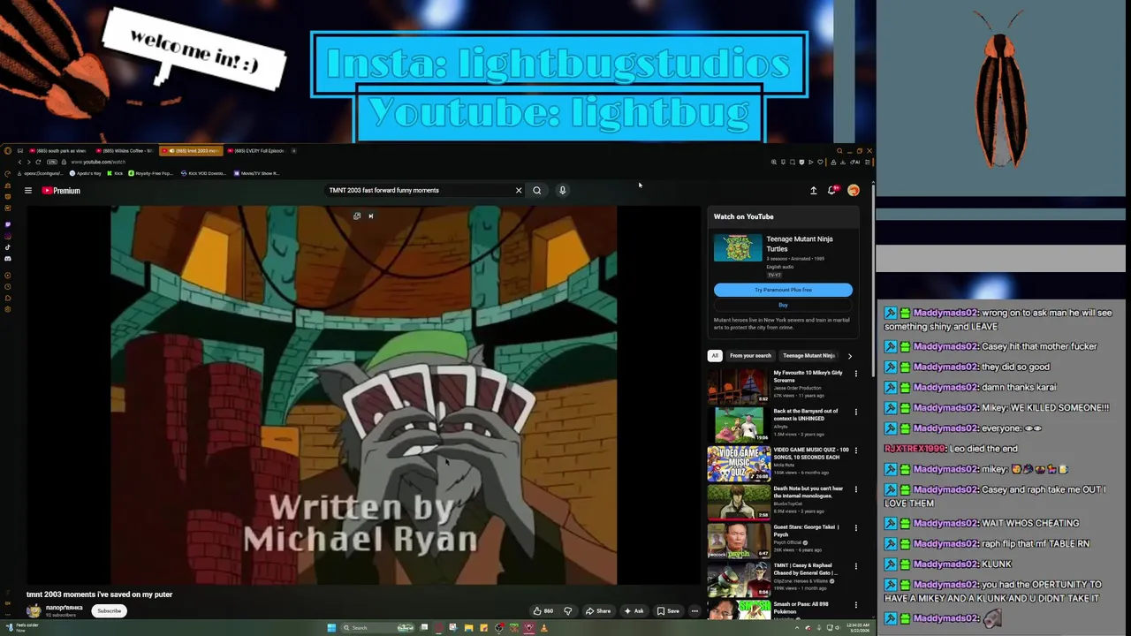1131x636 pixels.
Task: Click the Share button
Action: tap(598, 610)
